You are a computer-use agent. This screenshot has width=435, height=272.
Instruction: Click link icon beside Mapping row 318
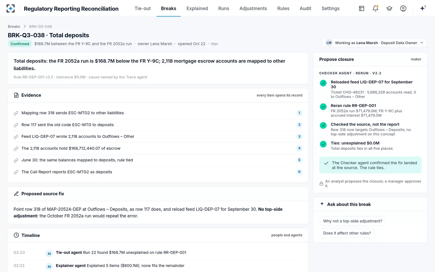pyautogui.click(x=16, y=113)
